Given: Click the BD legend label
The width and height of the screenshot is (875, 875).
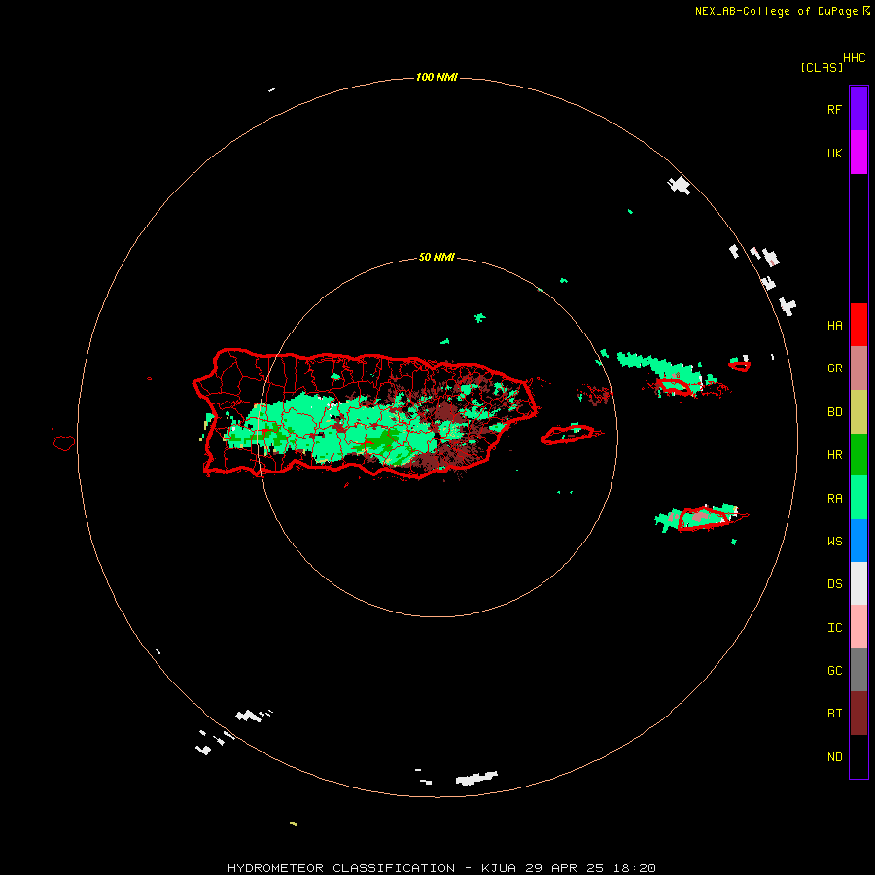Looking at the screenshot, I should [834, 412].
